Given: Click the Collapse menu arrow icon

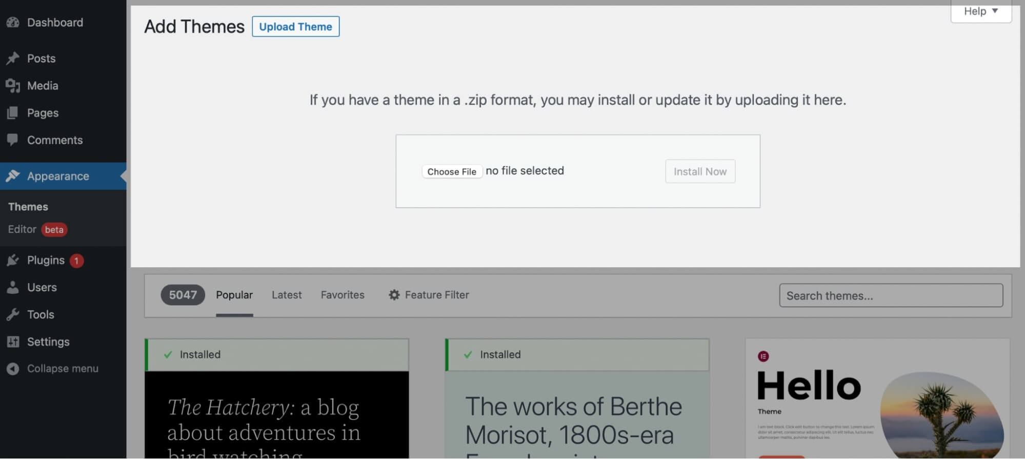Looking at the screenshot, I should tap(13, 369).
